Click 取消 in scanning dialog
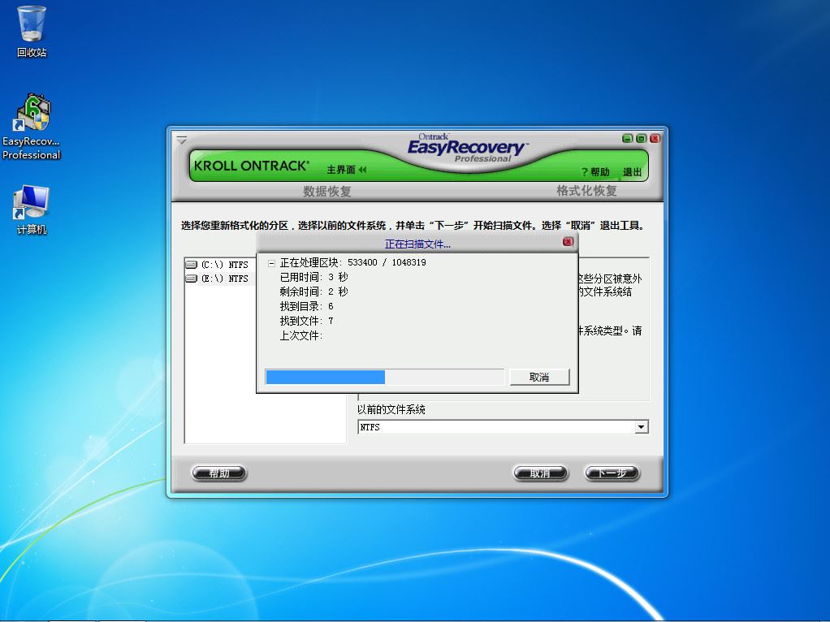Viewport: 830px width, 622px height. point(539,377)
